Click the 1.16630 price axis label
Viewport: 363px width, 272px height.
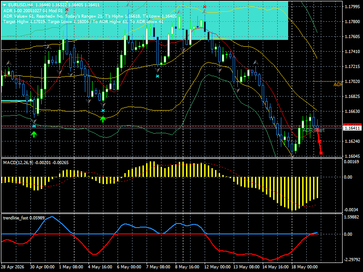pyautogui.click(x=352, y=111)
